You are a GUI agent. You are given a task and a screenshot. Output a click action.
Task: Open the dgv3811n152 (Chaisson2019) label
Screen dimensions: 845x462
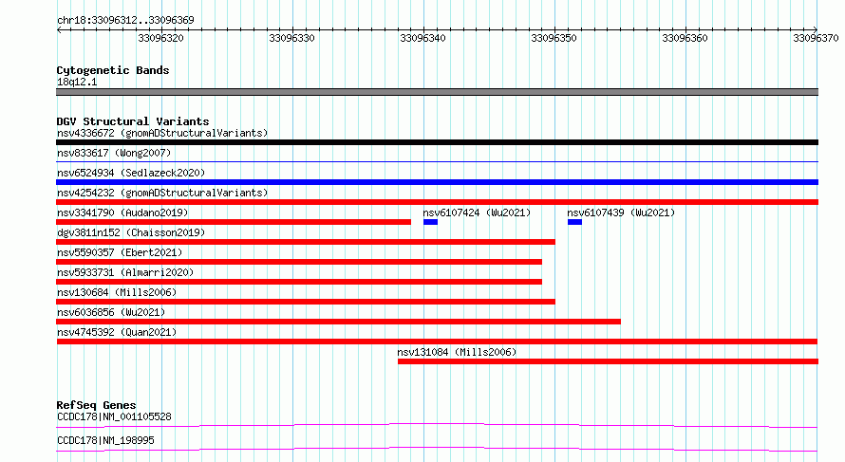[131, 232]
